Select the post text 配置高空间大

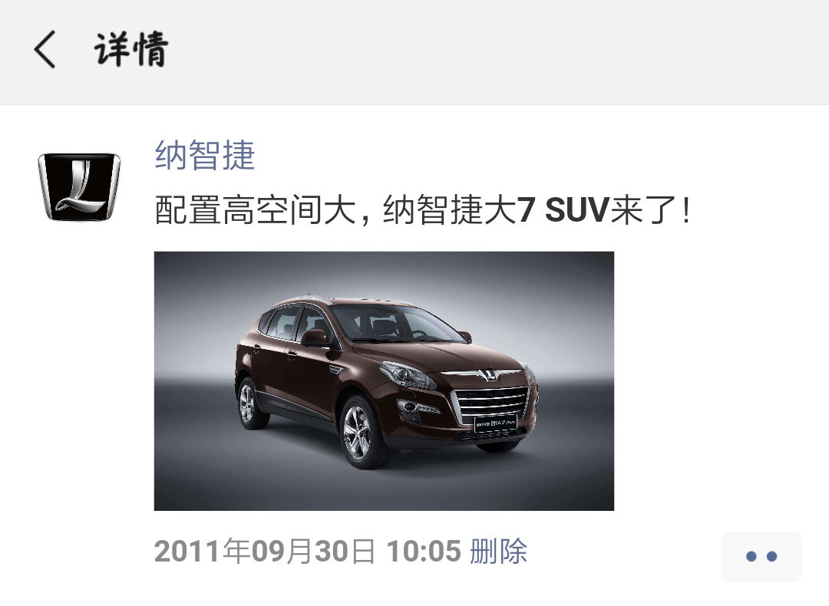pos(254,209)
